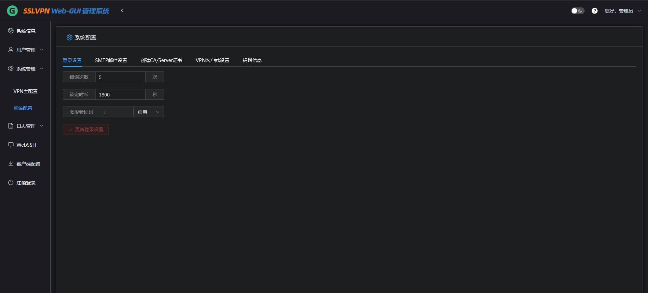Screen dimensions: 648x293
Task: Switch to the 登录设置 tab
Action: pos(72,60)
